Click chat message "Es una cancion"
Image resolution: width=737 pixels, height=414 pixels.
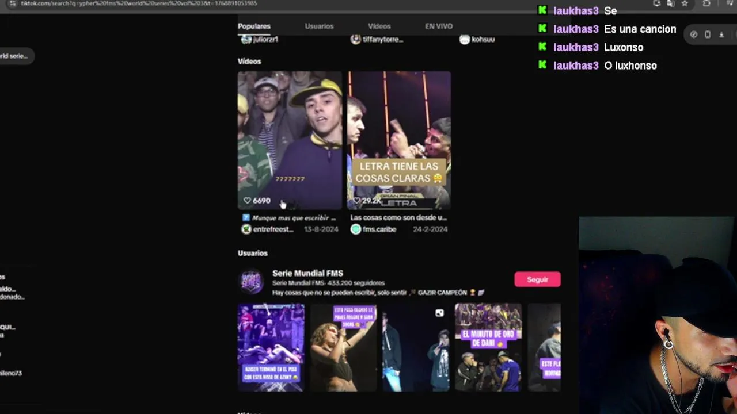tap(640, 29)
